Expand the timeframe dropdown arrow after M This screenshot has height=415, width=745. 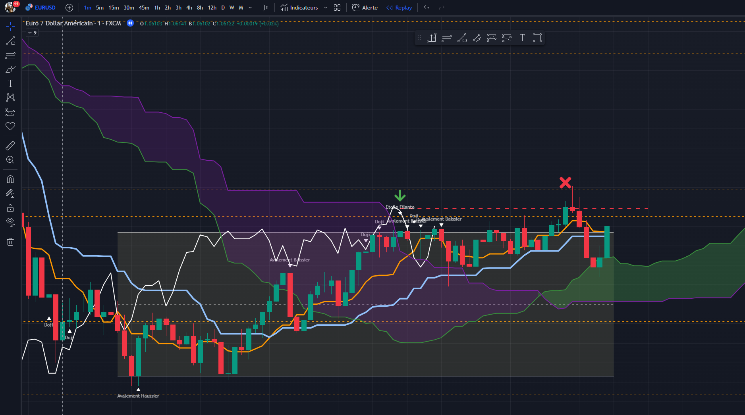pyautogui.click(x=250, y=8)
